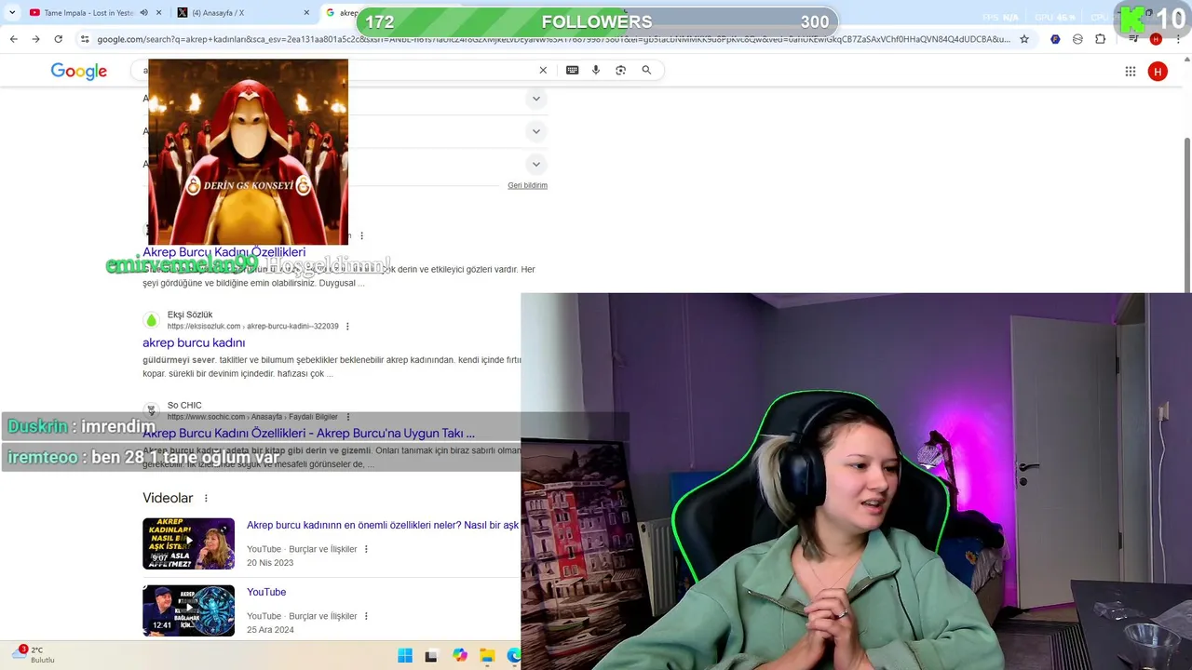Screen dimensions: 1192x670
Task: Open the Windows Start menu
Action: click(x=405, y=656)
